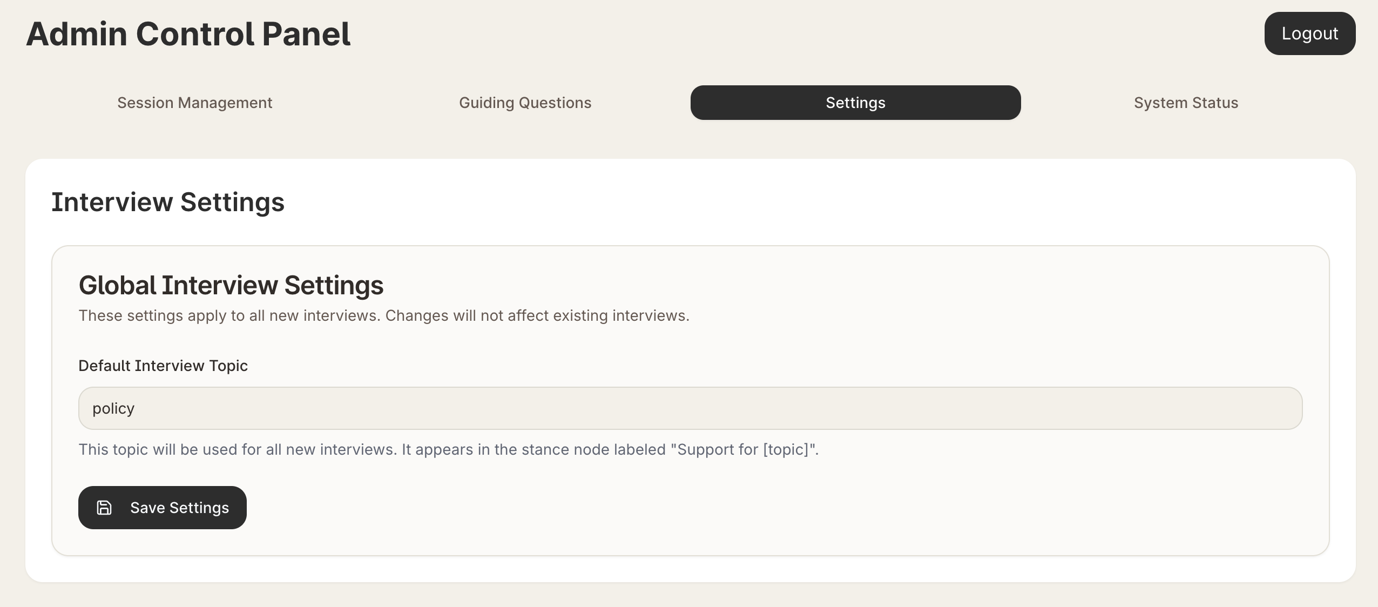This screenshot has height=607, width=1378.
Task: Click the floppy disk save icon
Action: pos(104,508)
